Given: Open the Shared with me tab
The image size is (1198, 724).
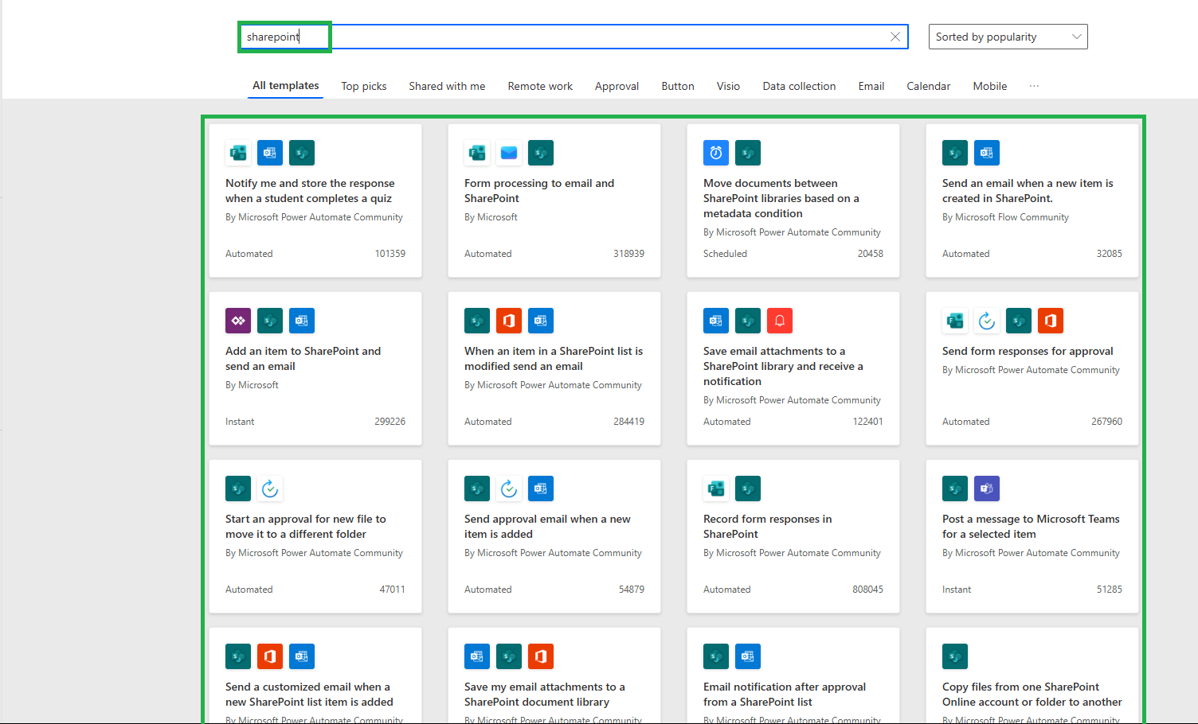Looking at the screenshot, I should (447, 86).
